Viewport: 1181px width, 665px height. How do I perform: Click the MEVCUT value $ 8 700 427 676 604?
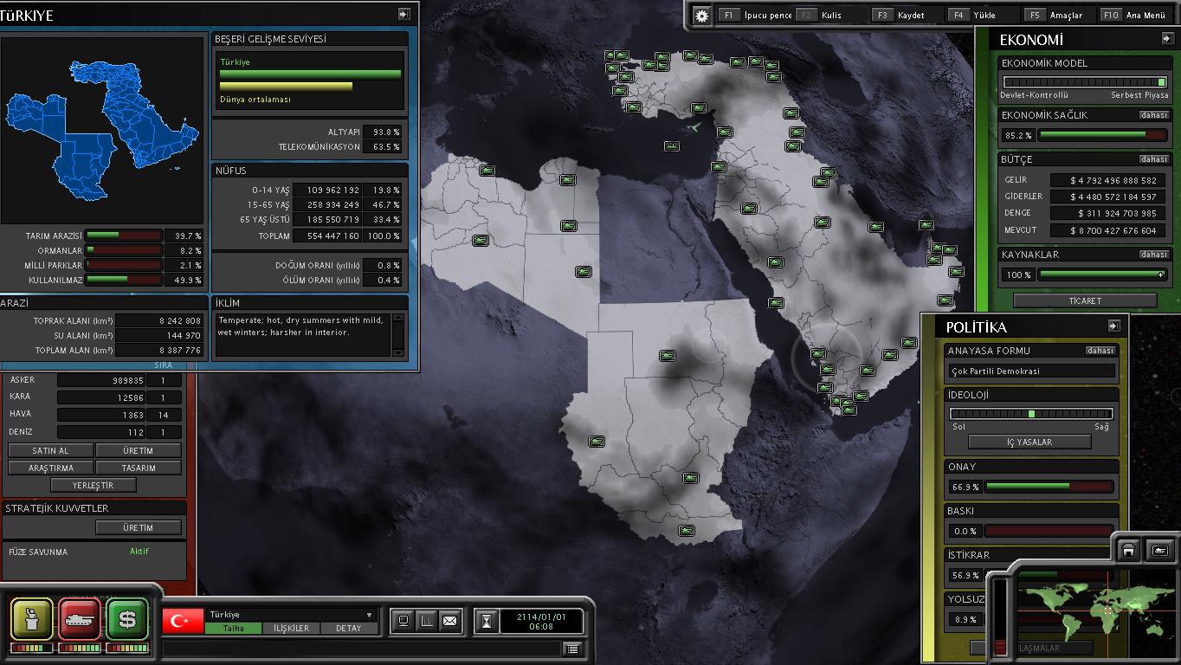pos(1109,230)
